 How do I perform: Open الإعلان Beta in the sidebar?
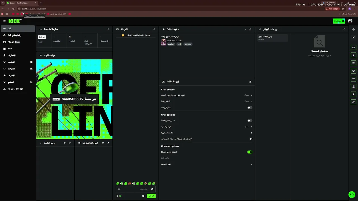pyautogui.click(x=18, y=42)
